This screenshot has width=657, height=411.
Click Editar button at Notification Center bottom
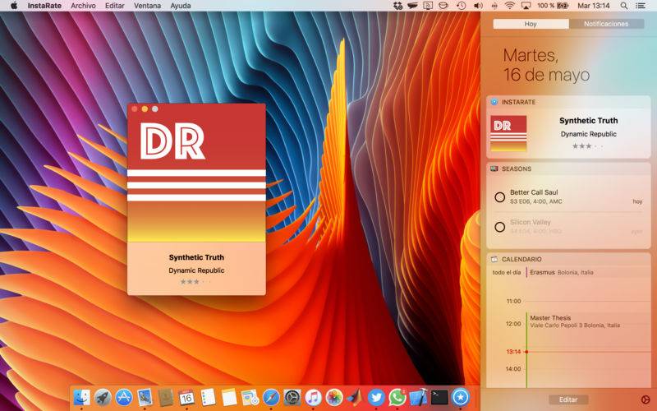click(568, 399)
